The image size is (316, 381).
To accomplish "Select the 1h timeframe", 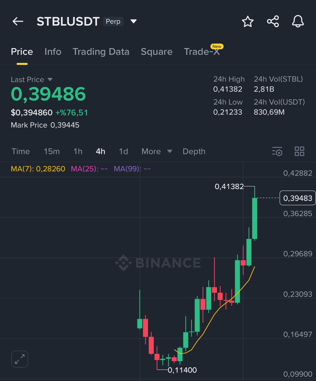I will pos(78,151).
